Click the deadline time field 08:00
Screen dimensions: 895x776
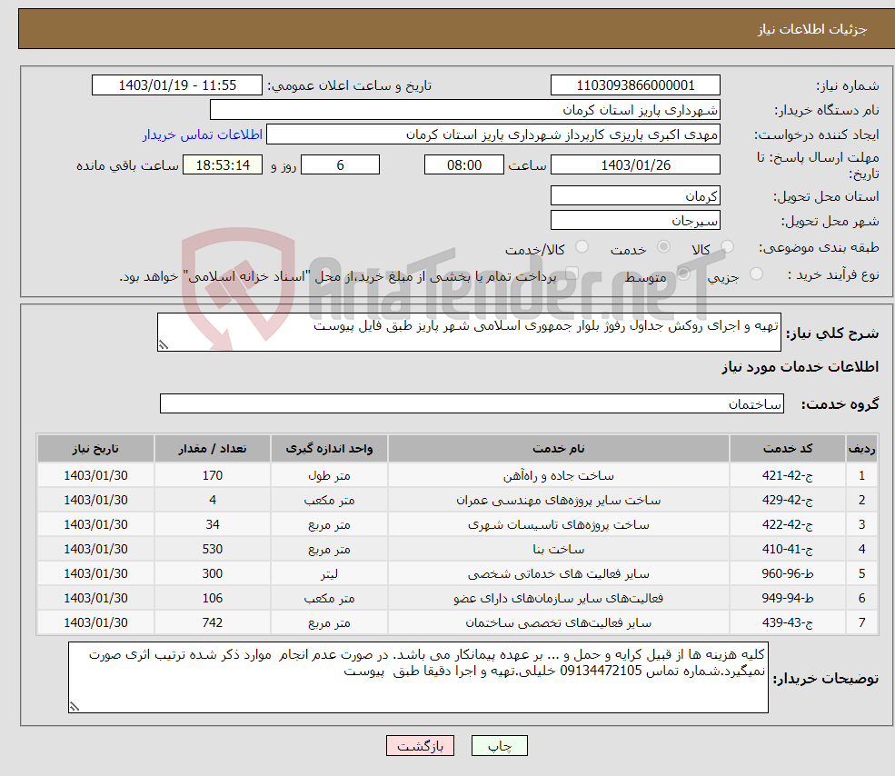tap(464, 165)
